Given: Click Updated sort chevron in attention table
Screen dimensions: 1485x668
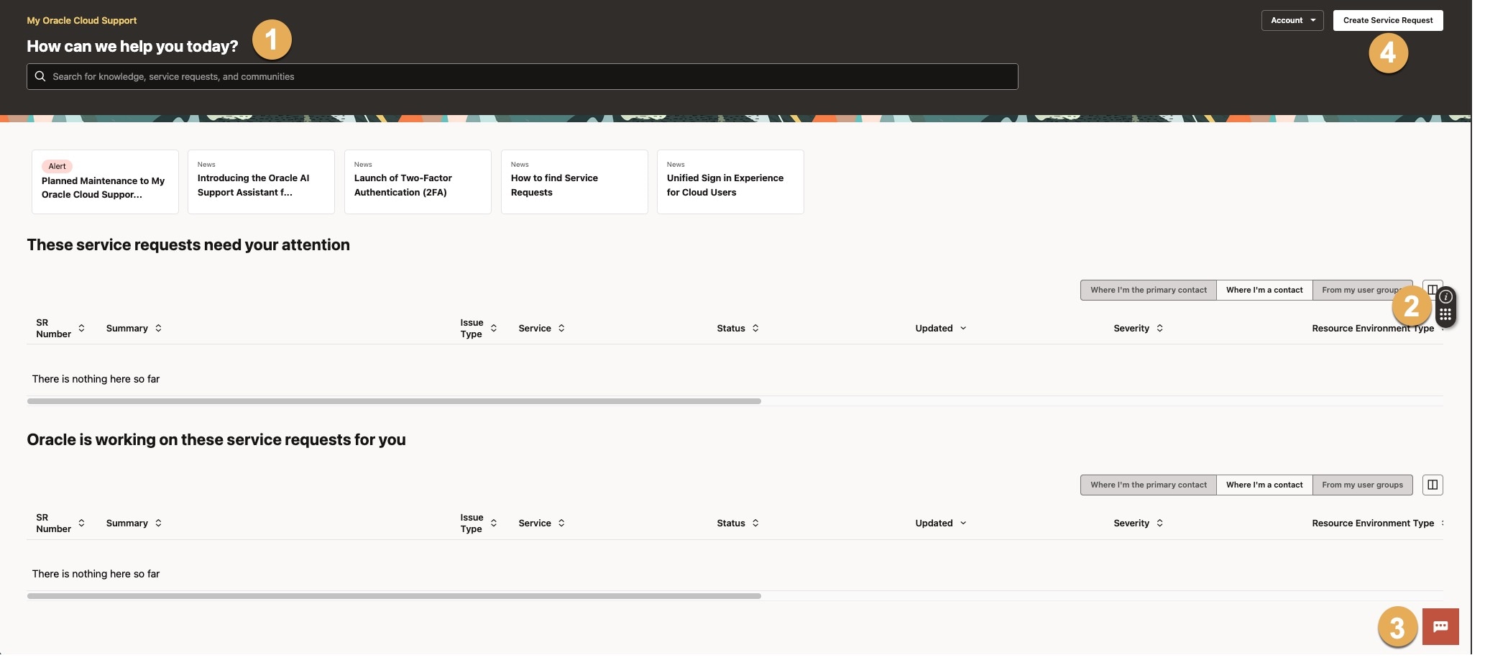Looking at the screenshot, I should pyautogui.click(x=963, y=328).
